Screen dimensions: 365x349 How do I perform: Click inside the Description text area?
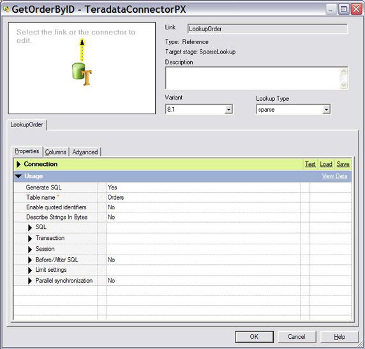pyautogui.click(x=253, y=78)
